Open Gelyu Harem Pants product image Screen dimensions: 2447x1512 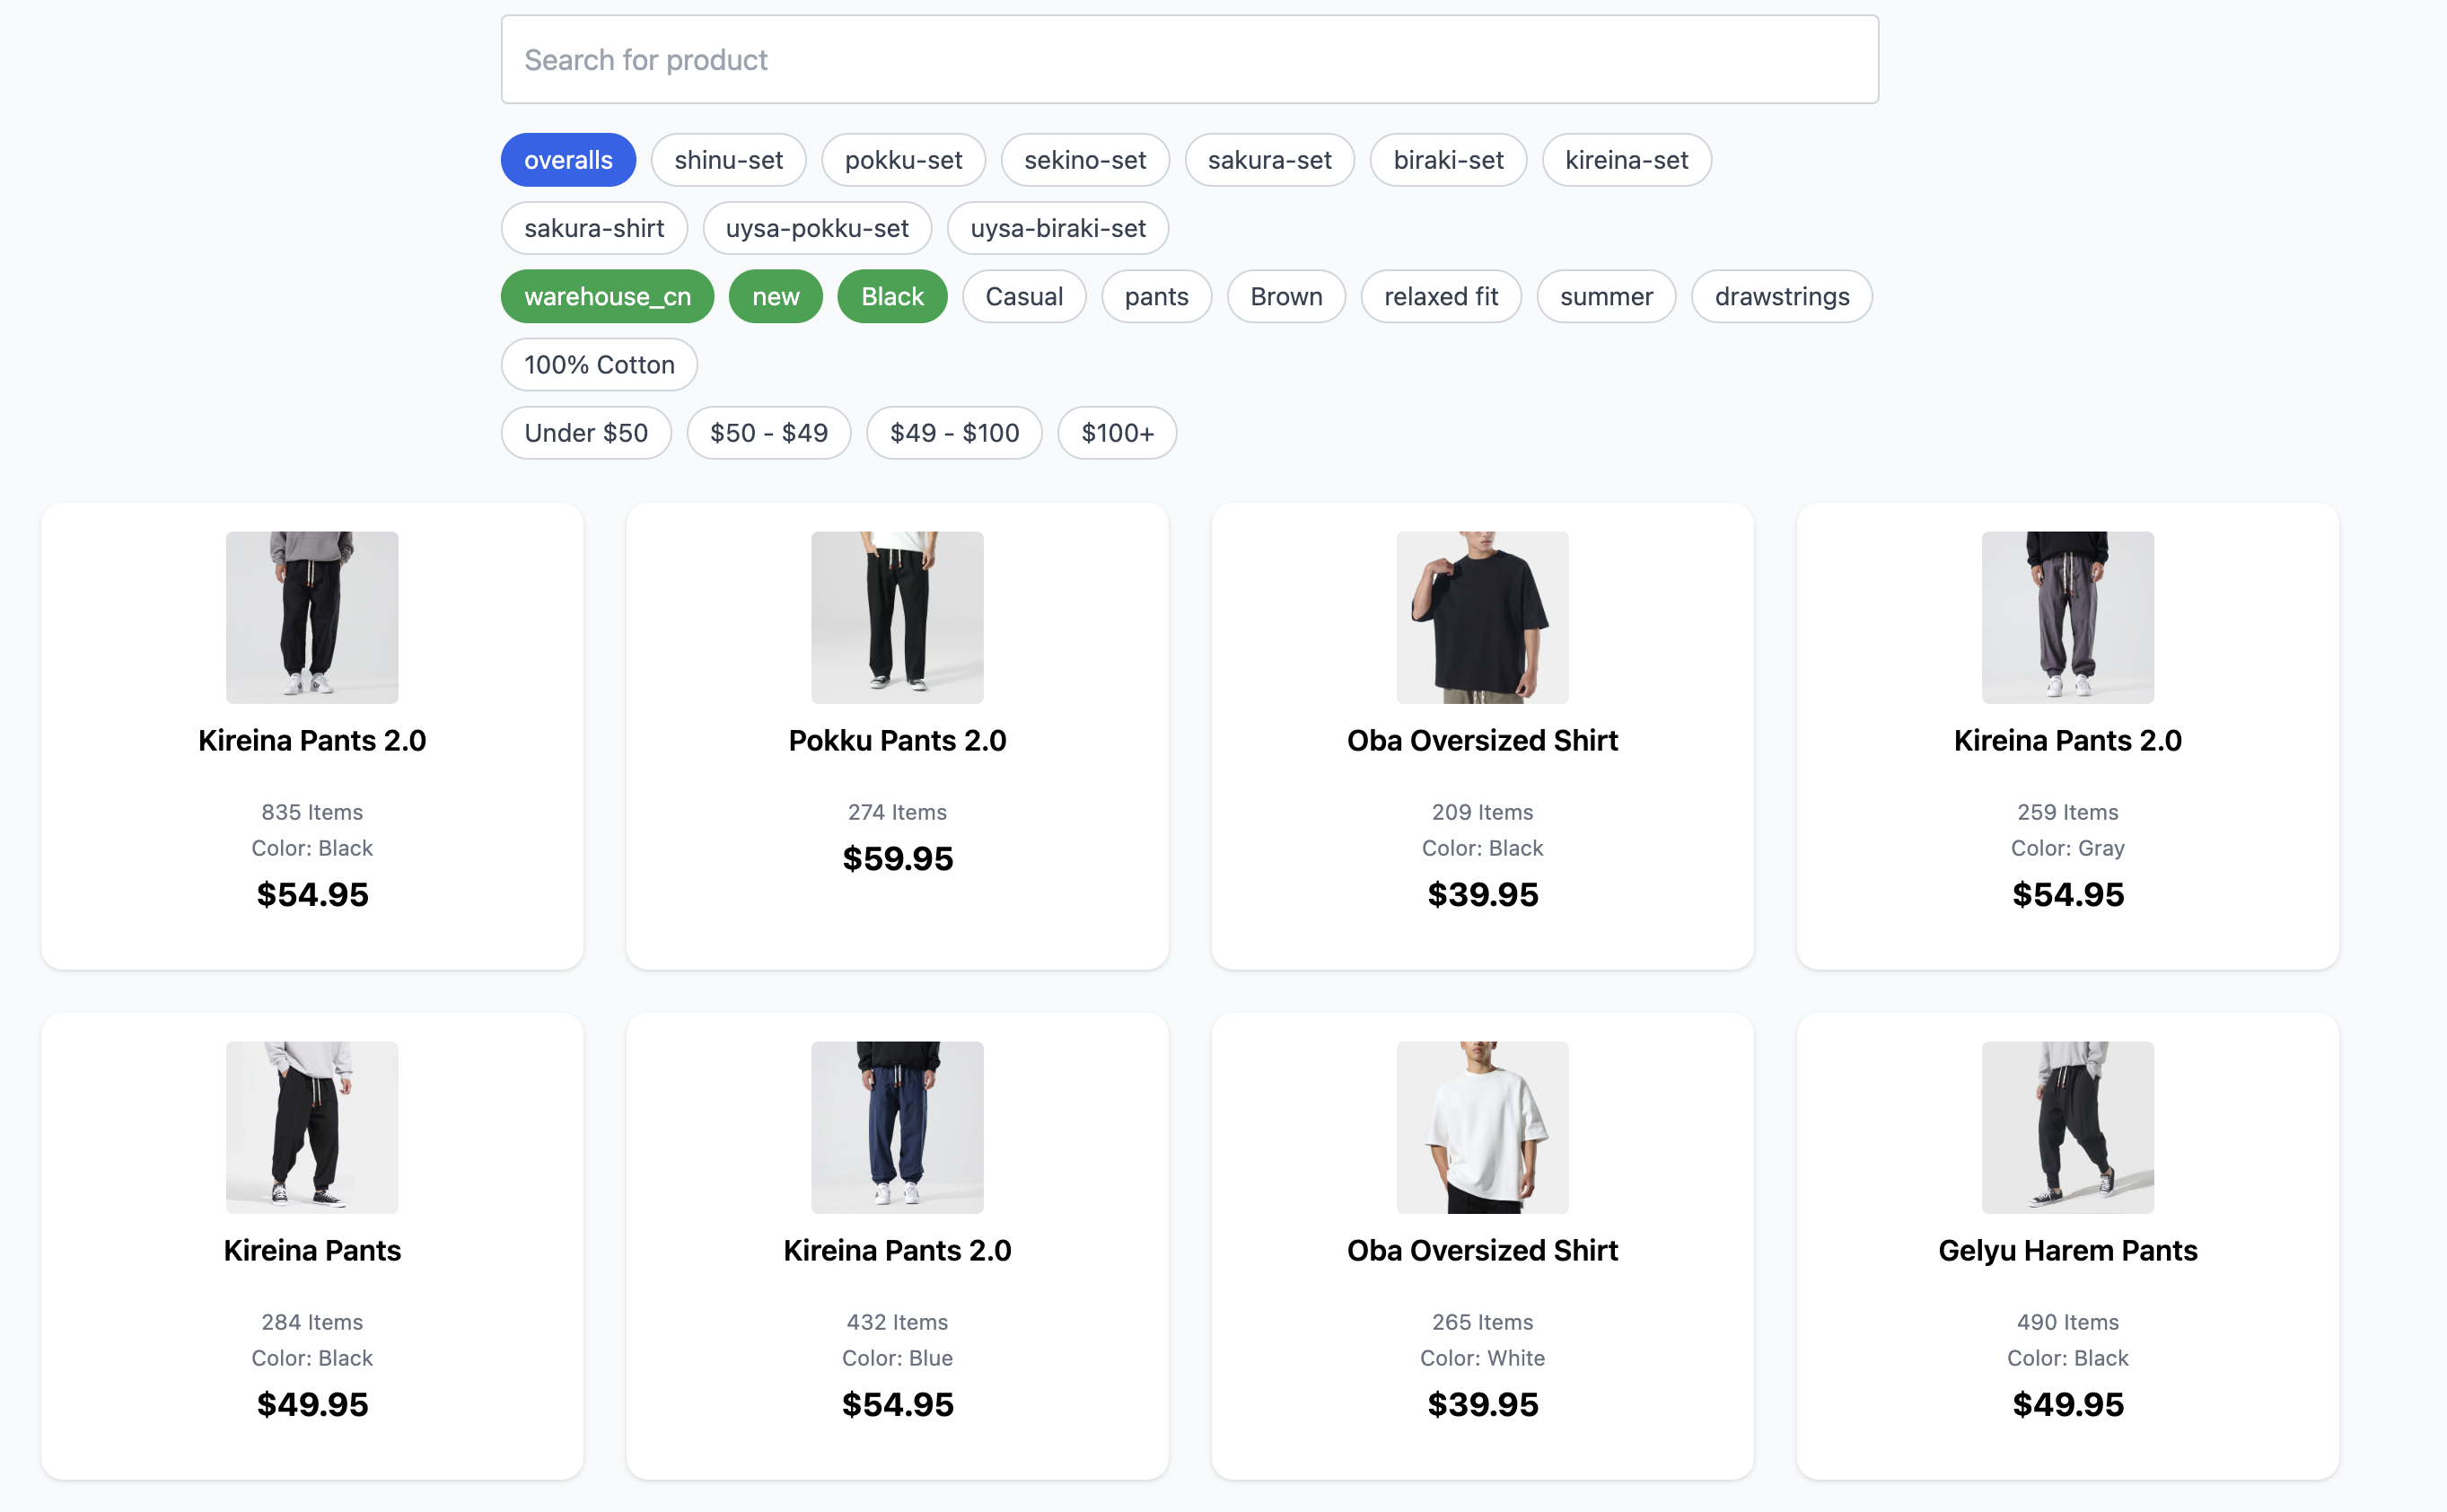[x=2068, y=1127]
